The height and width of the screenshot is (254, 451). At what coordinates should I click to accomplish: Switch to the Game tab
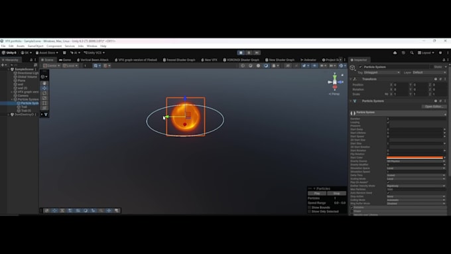(x=65, y=60)
